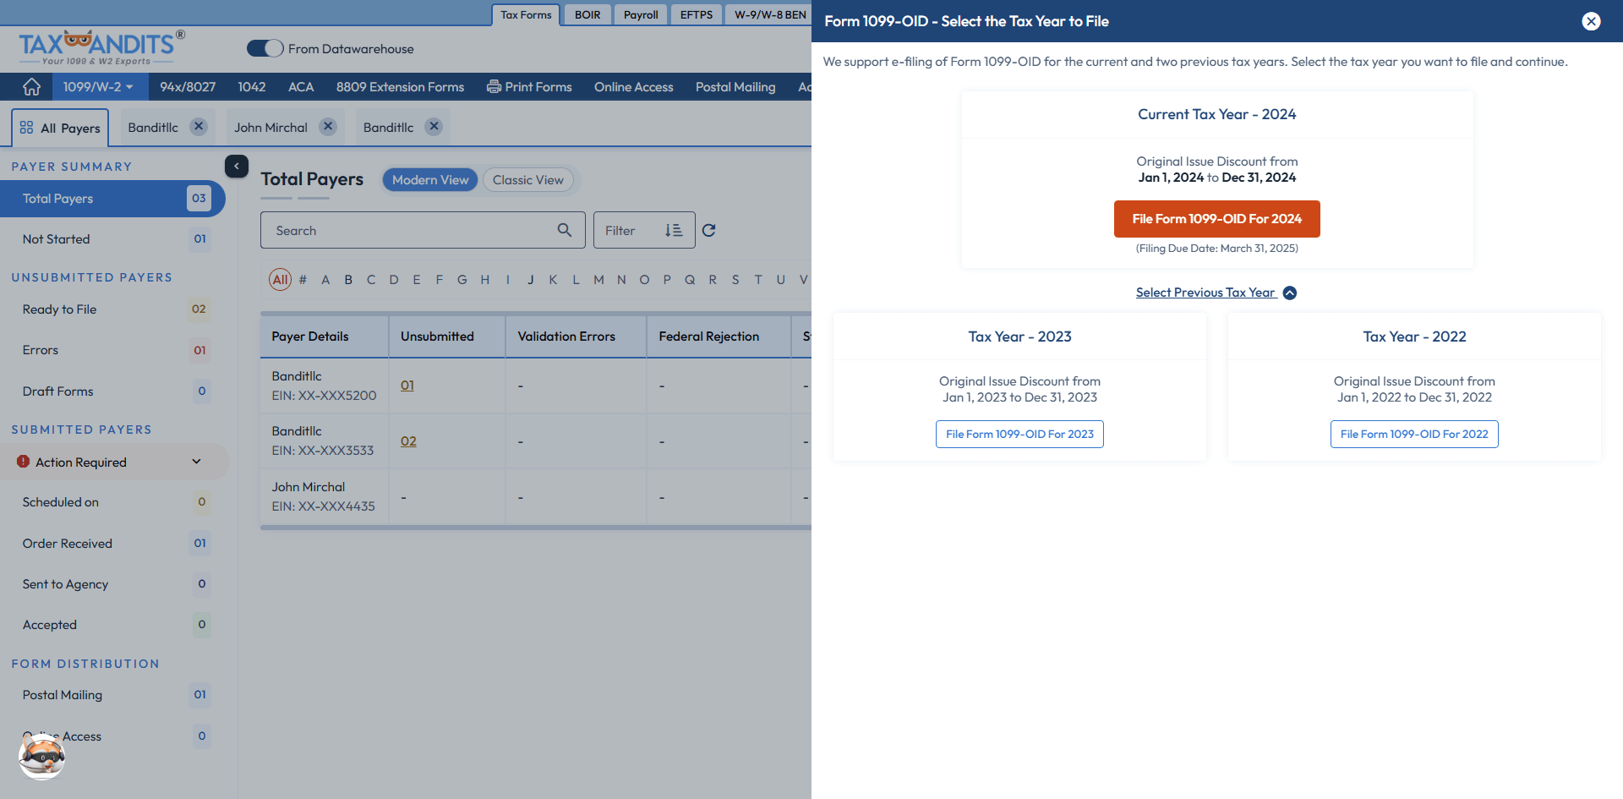The image size is (1623, 799).
Task: Click File Form 1099-OID For 2023
Action: coord(1019,434)
